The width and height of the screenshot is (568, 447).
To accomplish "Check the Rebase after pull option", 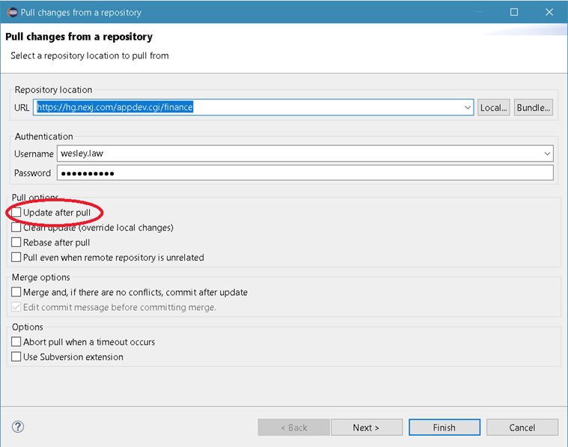I will click(16, 243).
